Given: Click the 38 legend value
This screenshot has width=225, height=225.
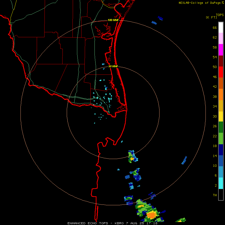Looking at the screenshot, I should [215, 96].
